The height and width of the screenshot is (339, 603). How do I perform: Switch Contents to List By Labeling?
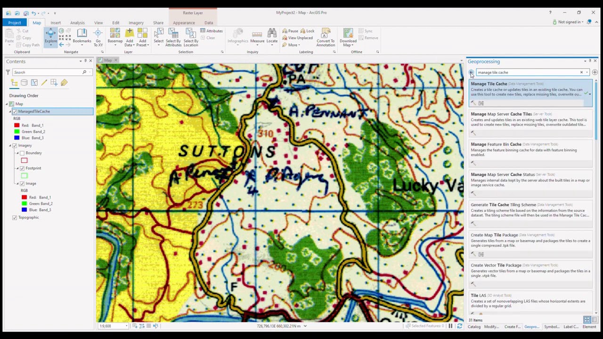[64, 83]
